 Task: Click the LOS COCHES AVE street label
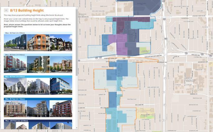(188, 21)
